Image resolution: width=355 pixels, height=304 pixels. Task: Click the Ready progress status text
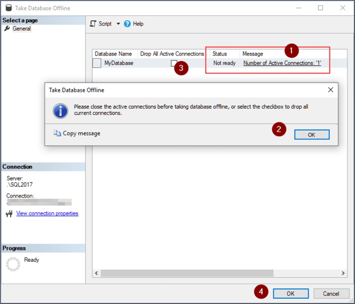click(x=31, y=260)
